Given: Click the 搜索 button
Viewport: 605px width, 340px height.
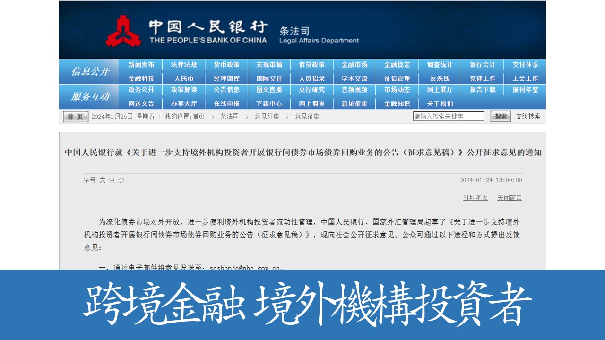Looking at the screenshot, I should pos(501,116).
